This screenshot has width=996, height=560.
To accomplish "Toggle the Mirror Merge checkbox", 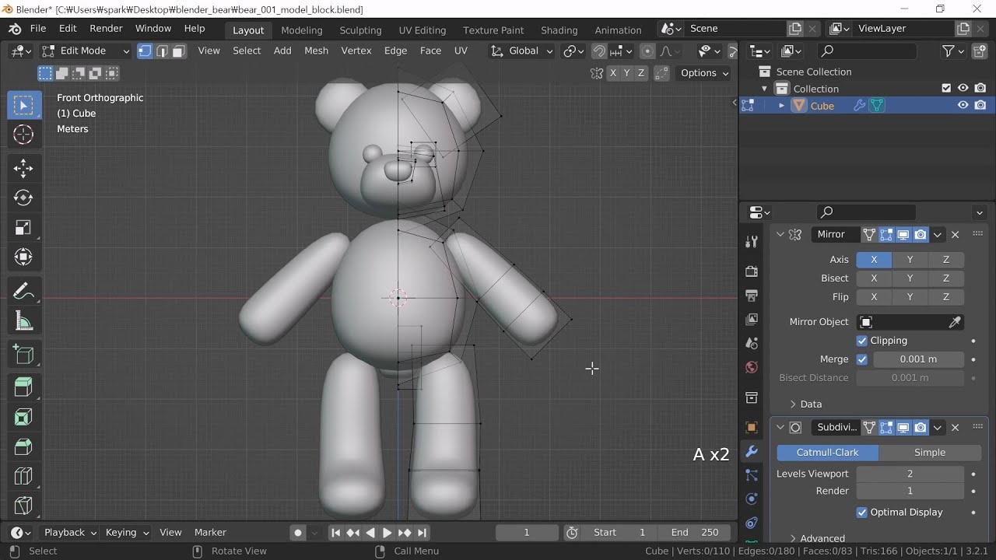I will 862,359.
